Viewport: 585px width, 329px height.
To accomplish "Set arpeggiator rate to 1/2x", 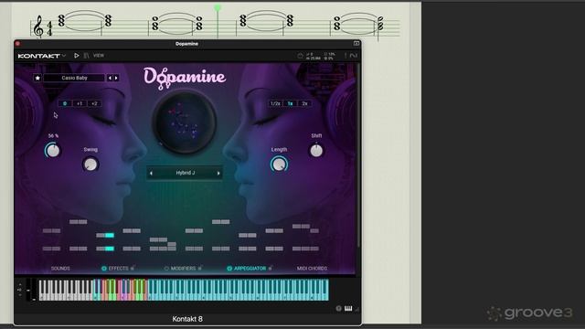I will [275, 103].
